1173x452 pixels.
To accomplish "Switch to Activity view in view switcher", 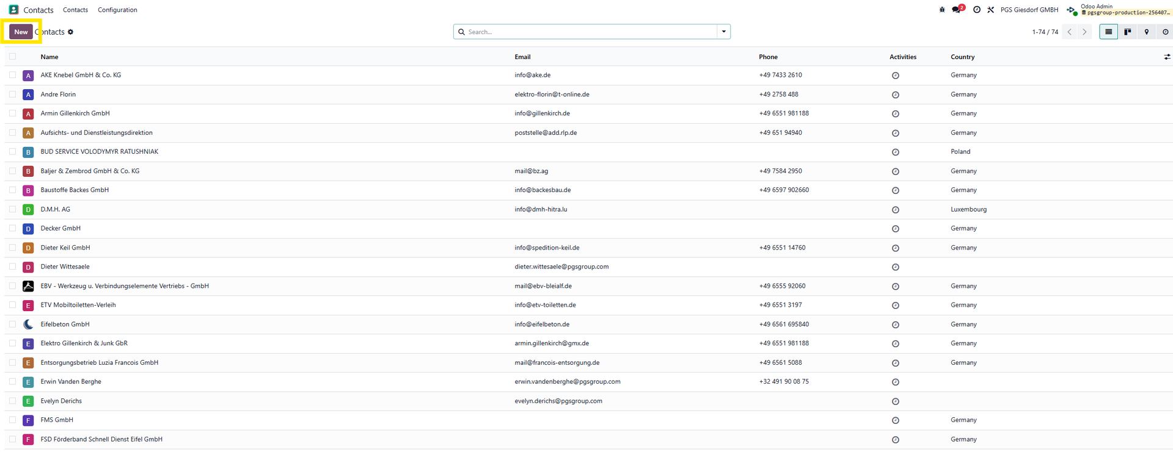I will point(1165,32).
